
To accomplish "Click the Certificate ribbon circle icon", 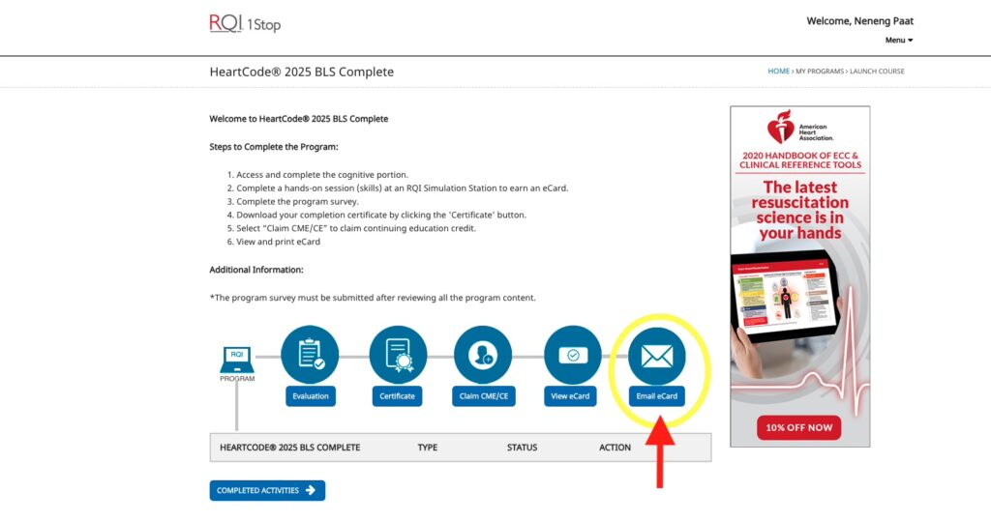I will (398, 355).
